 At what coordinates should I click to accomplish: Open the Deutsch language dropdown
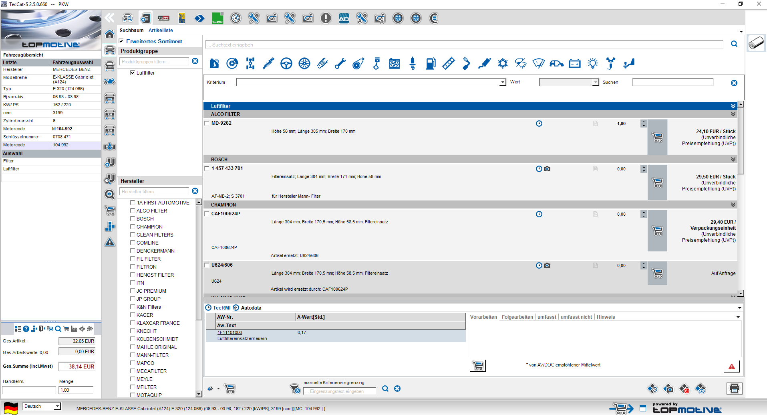point(57,406)
